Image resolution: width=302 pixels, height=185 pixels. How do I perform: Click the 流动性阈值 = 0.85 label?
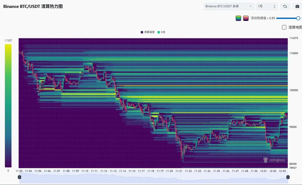click(263, 18)
